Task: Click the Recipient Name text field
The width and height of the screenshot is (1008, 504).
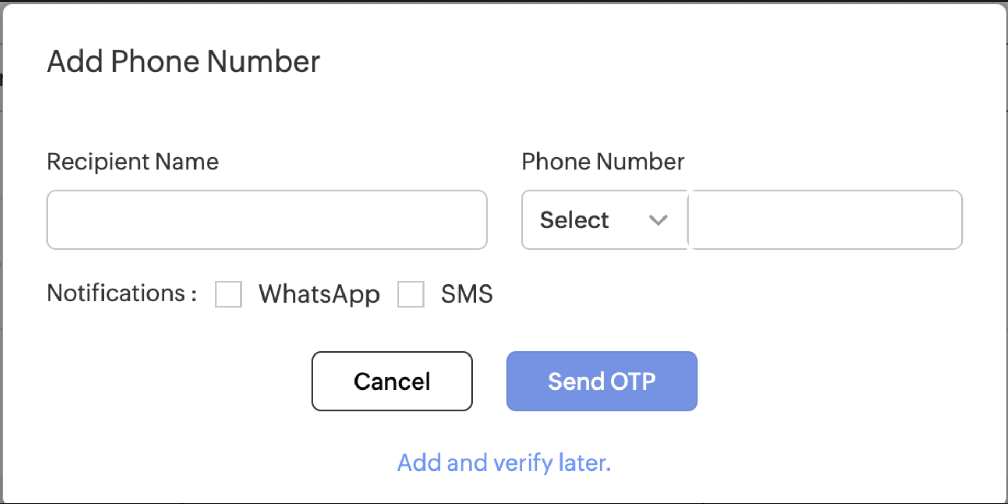Action: pyautogui.click(x=267, y=220)
